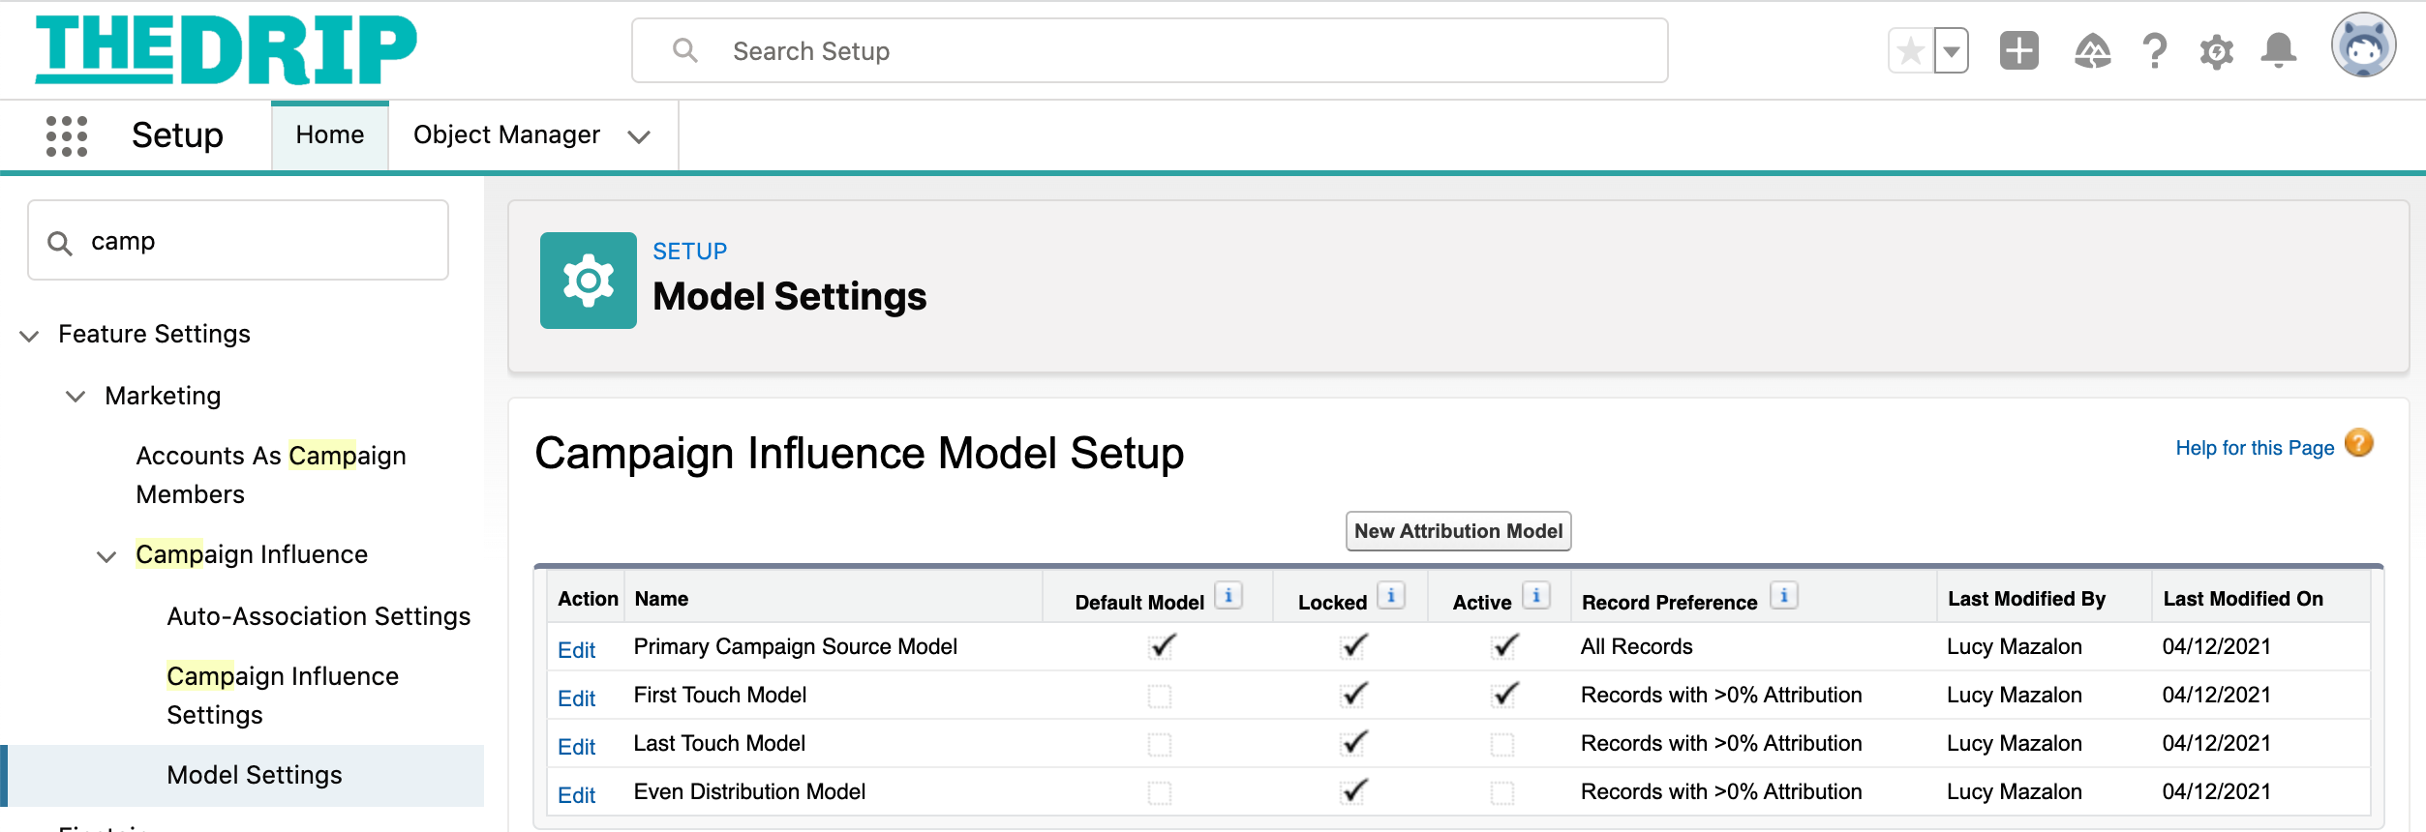Screen dimensions: 2426x832
Task: Toggle Locked for Primary Campaign Source Model
Action: [1352, 646]
